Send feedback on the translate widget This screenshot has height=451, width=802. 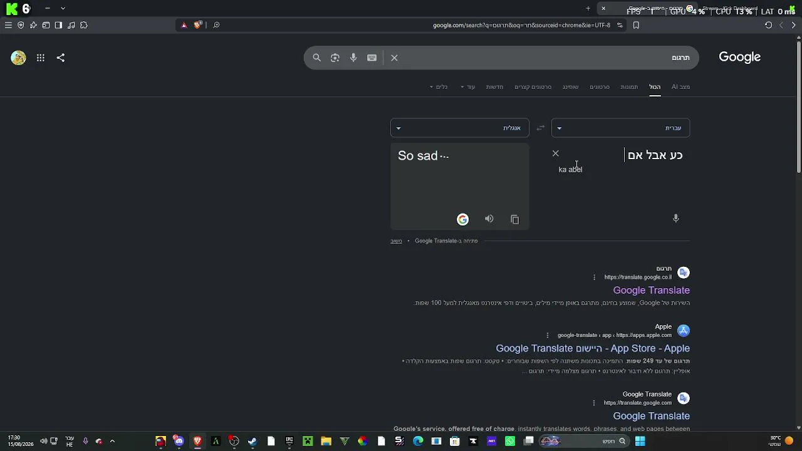pyautogui.click(x=396, y=241)
